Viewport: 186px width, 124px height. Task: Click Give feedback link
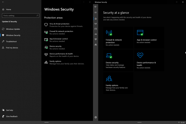(x=12, y=116)
